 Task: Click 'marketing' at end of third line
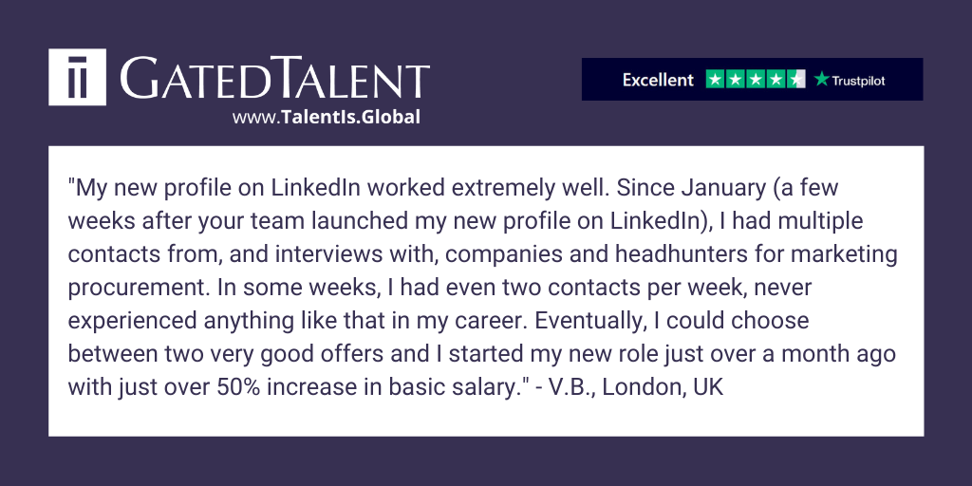click(x=848, y=255)
